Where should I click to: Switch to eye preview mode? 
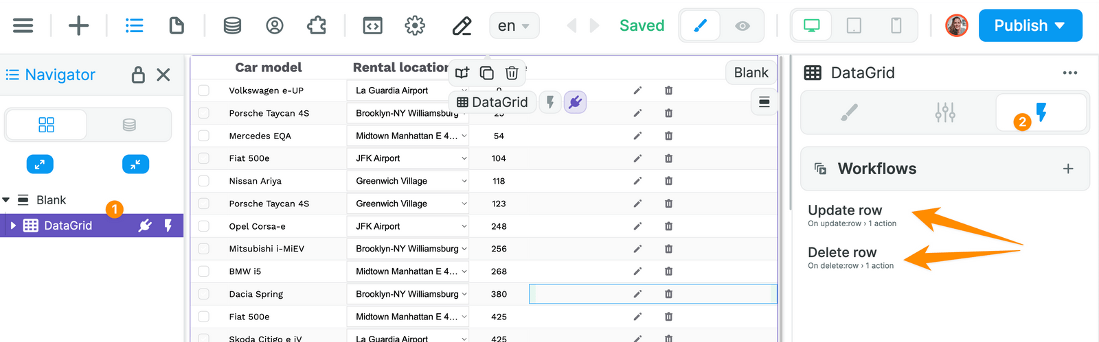pos(743,26)
